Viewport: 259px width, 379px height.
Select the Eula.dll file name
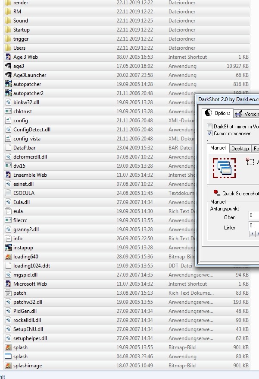(22, 202)
